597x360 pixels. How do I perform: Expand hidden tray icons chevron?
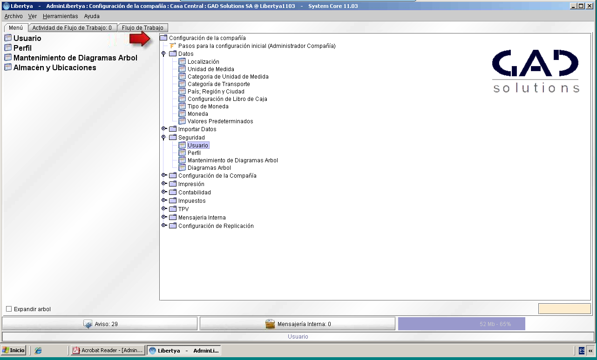pos(590,350)
